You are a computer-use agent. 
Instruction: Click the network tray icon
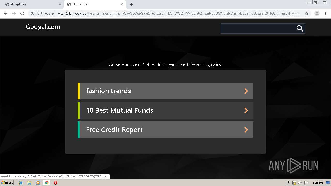tap(294, 183)
